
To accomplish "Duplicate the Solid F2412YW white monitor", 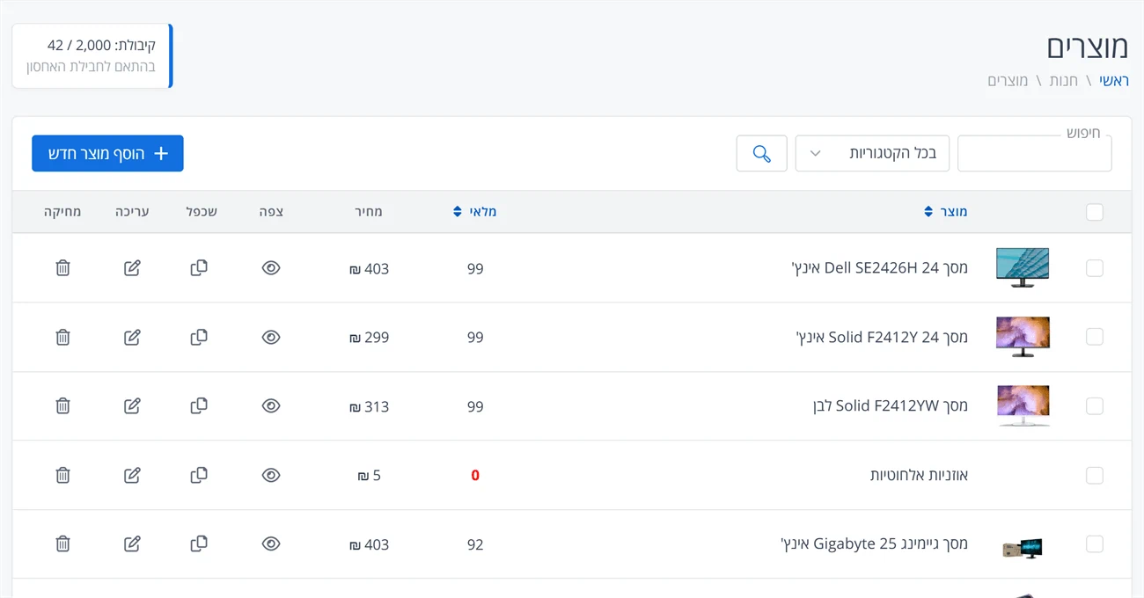I will point(199,405).
